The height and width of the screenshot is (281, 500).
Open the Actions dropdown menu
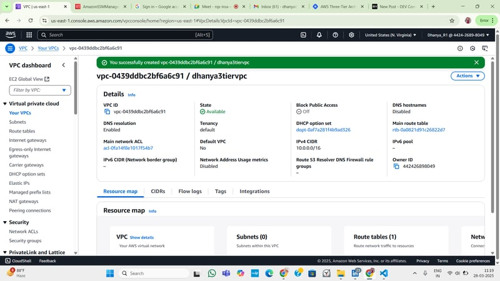pos(467,76)
